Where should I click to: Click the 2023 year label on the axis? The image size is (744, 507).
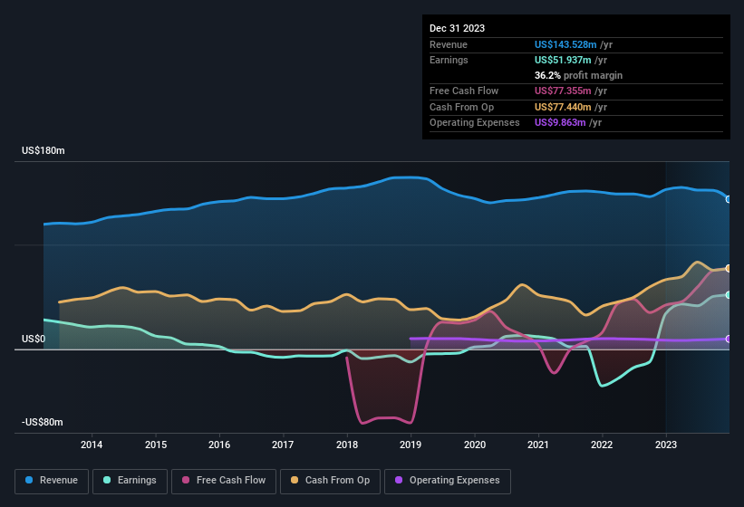(x=666, y=445)
